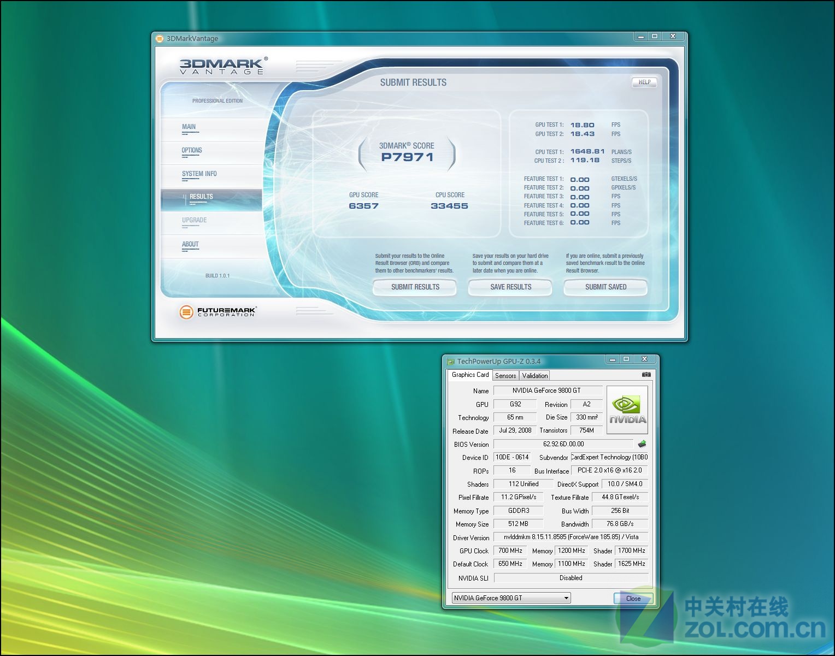Image resolution: width=835 pixels, height=656 pixels.
Task: Click the Futuremark Corporation logo
Action: pyautogui.click(x=217, y=312)
